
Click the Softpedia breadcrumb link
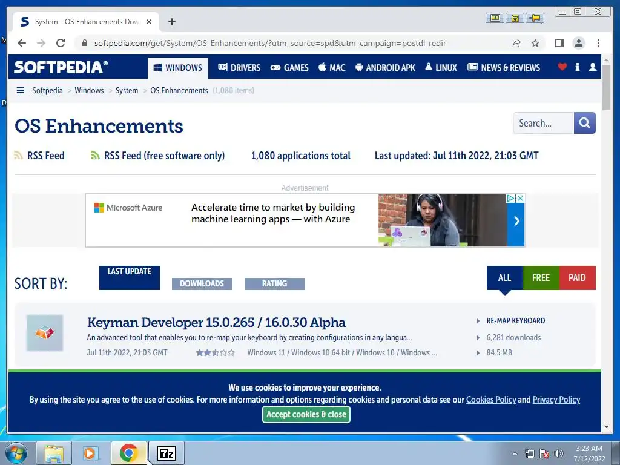point(47,91)
